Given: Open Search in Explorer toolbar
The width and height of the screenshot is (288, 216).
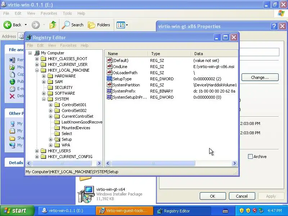Looking at the screenshot, I should [x=73, y=25].
